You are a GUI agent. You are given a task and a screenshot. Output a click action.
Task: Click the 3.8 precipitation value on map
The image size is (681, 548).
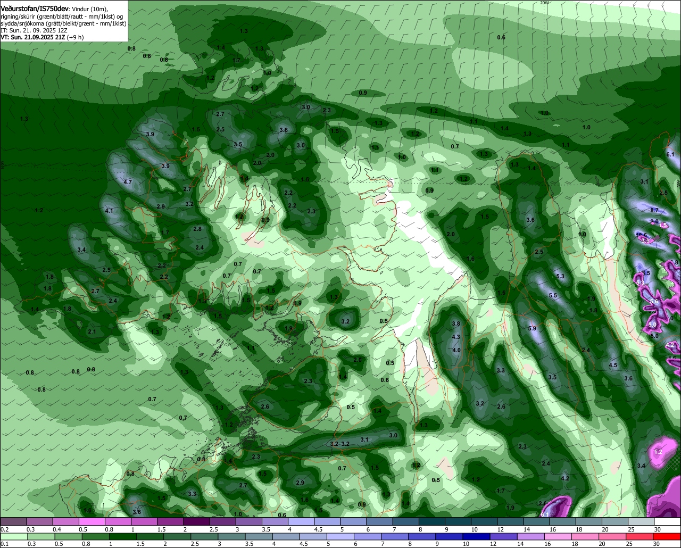point(456,323)
